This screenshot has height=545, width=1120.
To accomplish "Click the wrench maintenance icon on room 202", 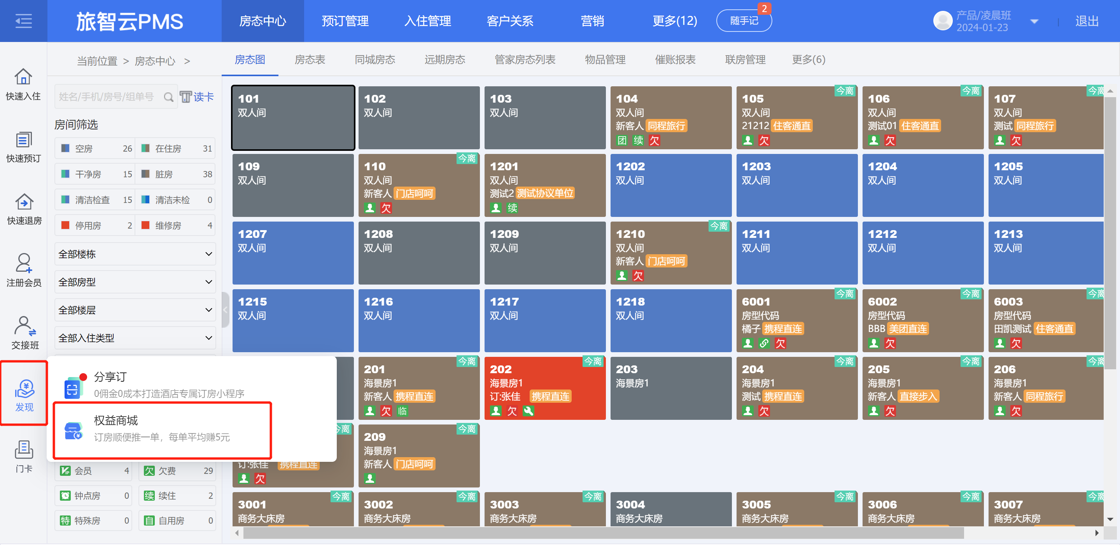I will pos(528,411).
